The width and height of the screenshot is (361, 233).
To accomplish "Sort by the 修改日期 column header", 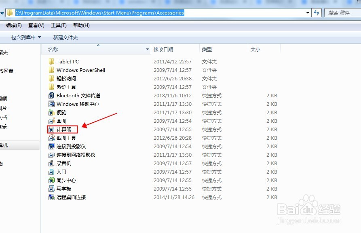I will click(x=175, y=49).
